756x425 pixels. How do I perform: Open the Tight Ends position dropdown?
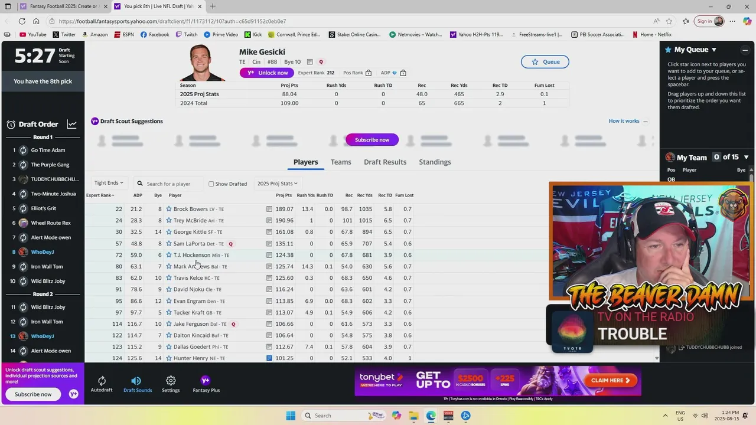click(109, 184)
